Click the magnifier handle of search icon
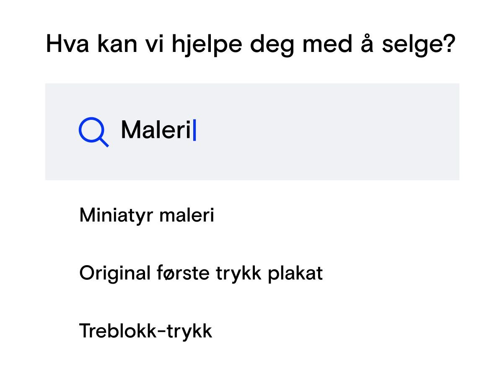 pos(104,142)
